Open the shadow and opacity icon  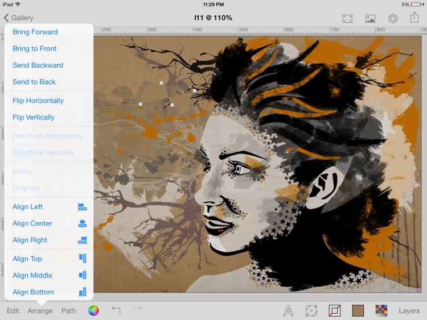pos(311,311)
